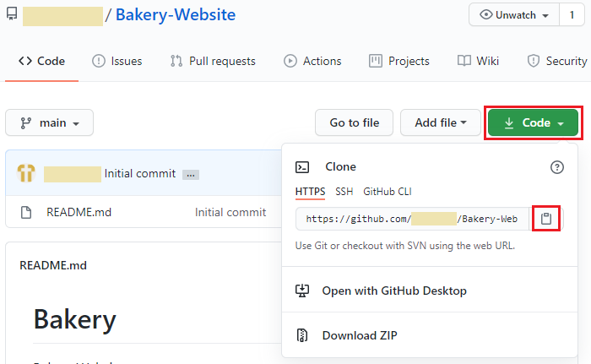Select the HTTPS clone option
Screen dimensions: 591x364
[x=310, y=192]
